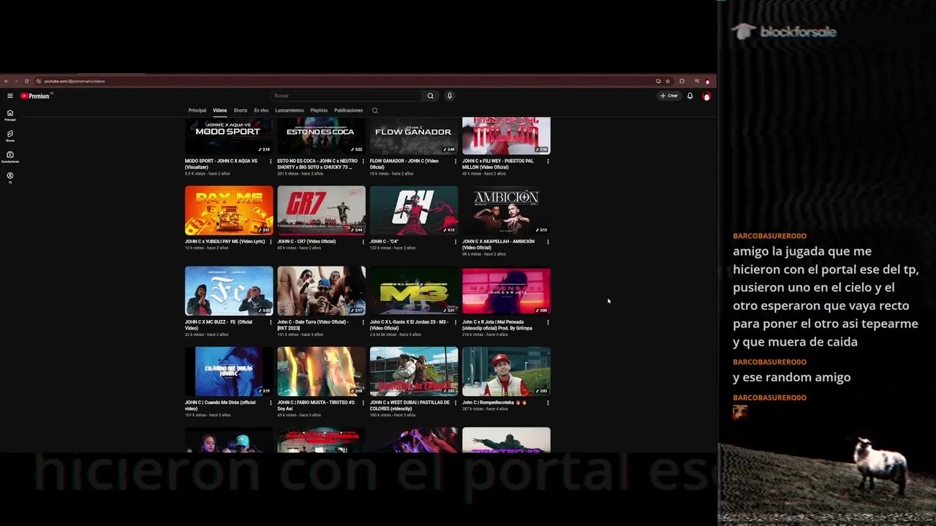Open options for ESTO NO ES COCA video

click(363, 161)
